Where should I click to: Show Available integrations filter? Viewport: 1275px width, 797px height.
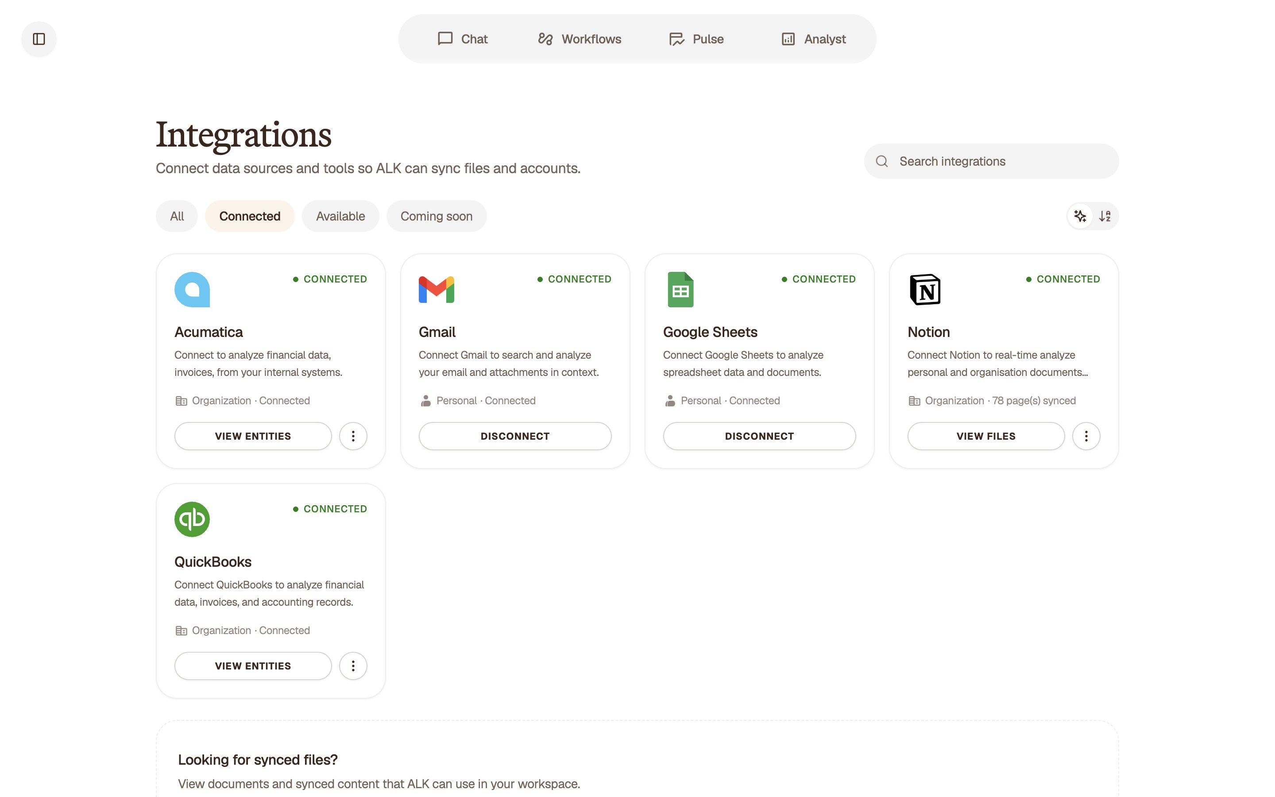pos(340,216)
